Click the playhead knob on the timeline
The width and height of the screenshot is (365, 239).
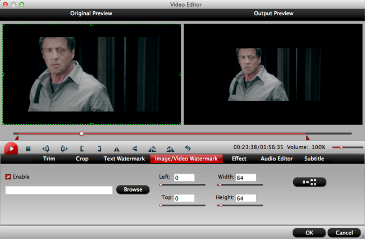[81, 134]
